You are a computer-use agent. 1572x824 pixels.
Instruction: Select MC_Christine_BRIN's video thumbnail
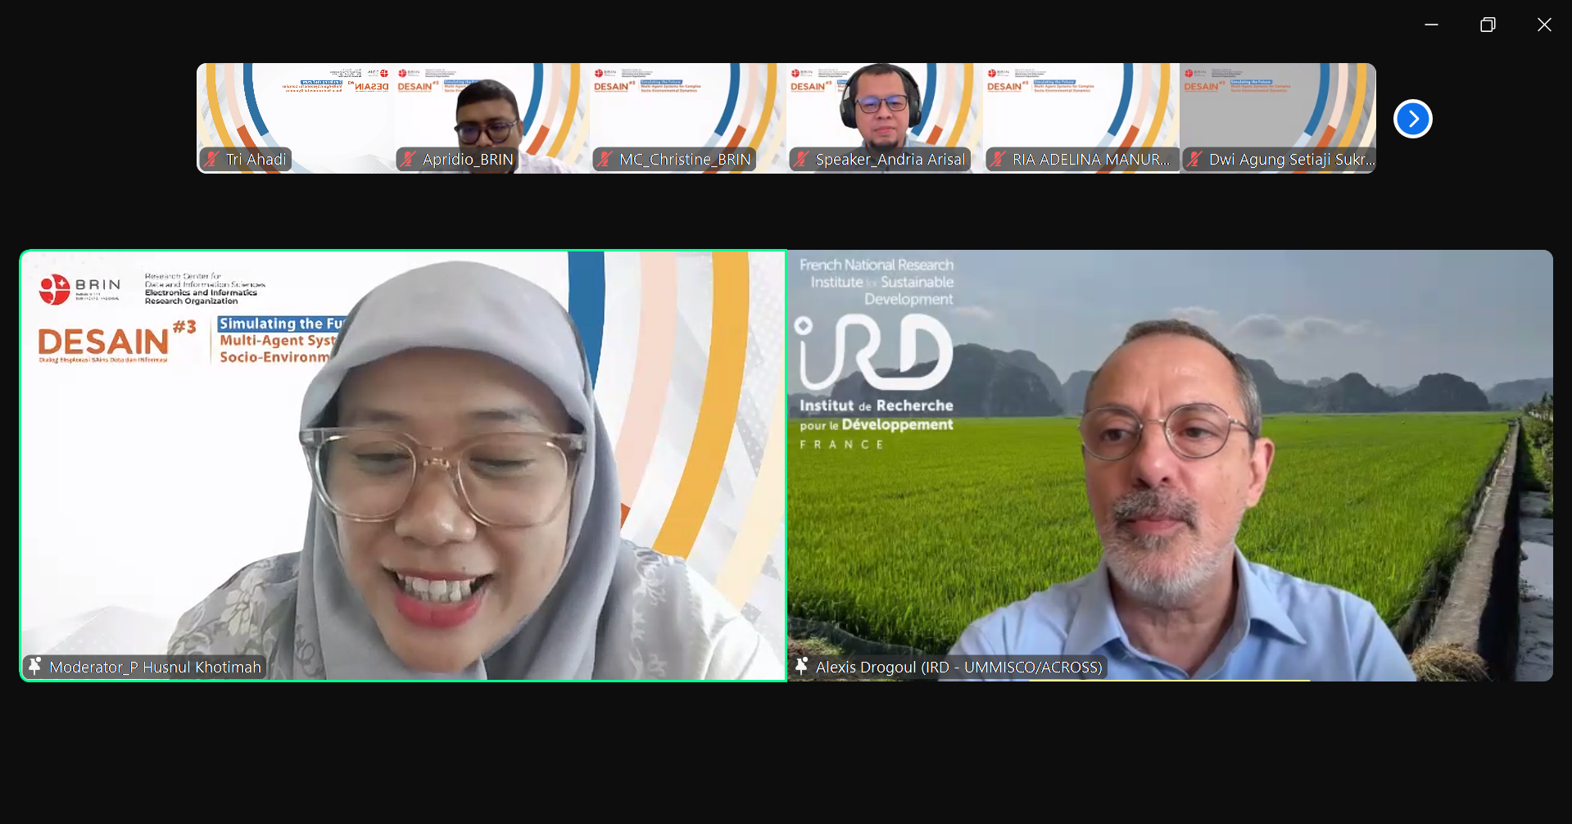[688, 118]
